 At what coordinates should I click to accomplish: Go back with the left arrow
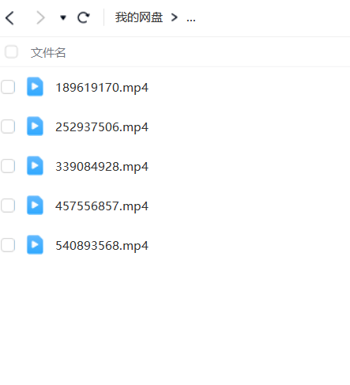click(9, 18)
